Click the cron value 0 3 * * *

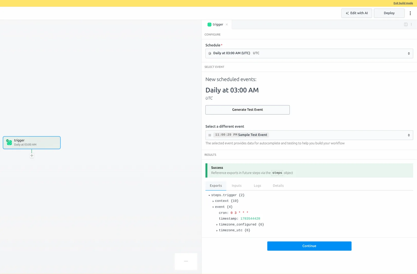coord(239,213)
